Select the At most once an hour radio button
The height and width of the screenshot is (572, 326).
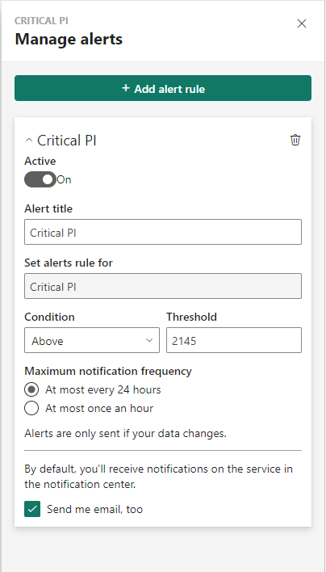tap(31, 408)
